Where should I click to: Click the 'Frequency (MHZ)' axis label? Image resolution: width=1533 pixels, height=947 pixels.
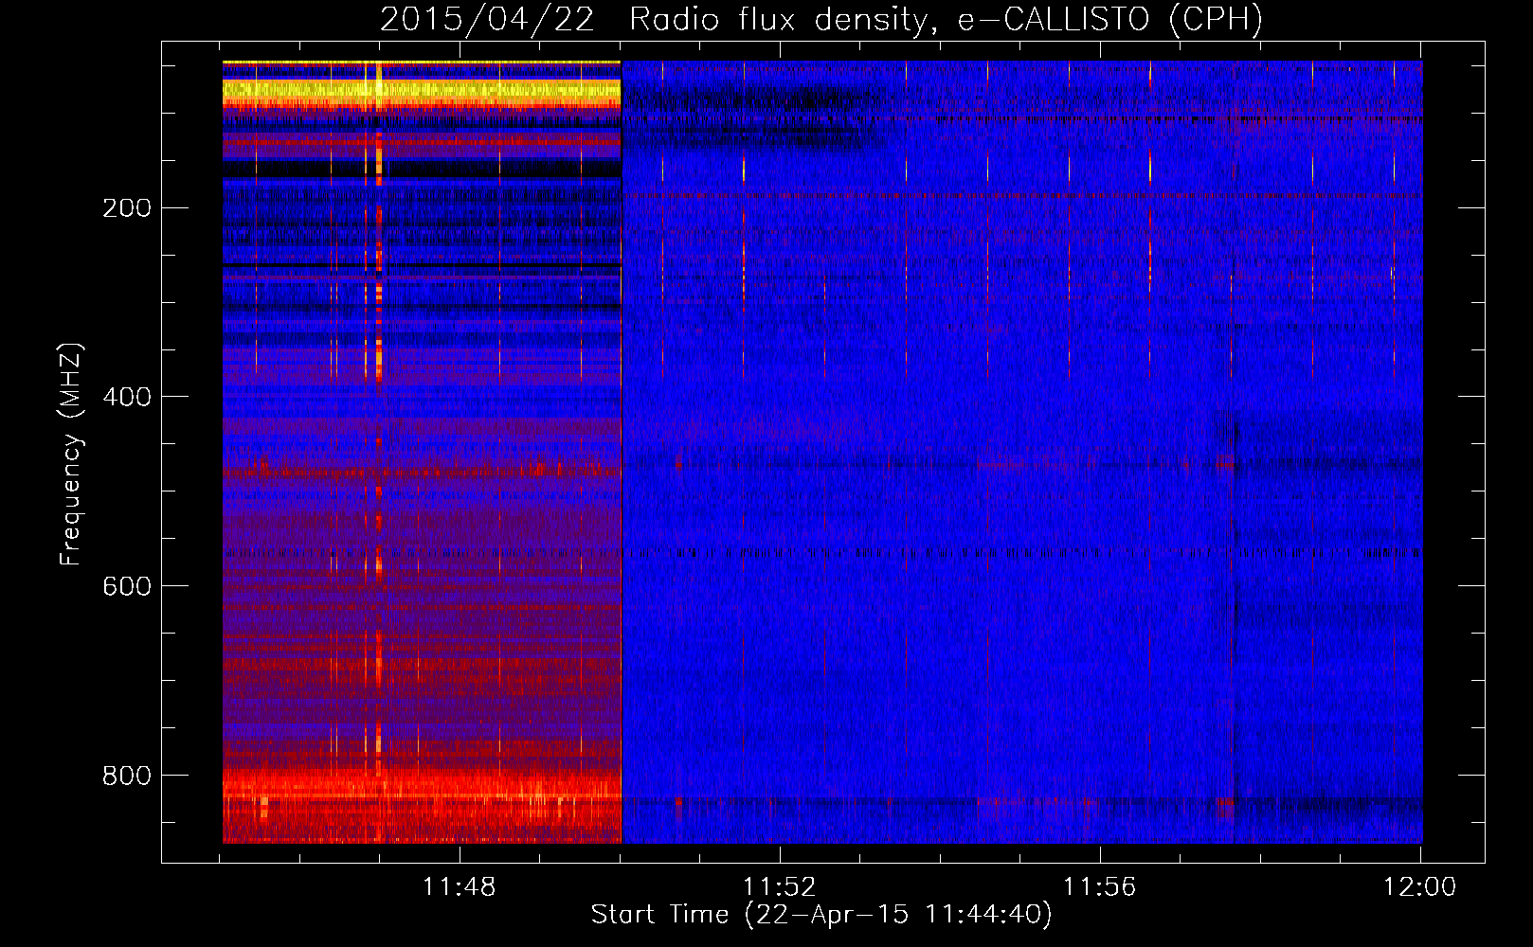tap(71, 454)
